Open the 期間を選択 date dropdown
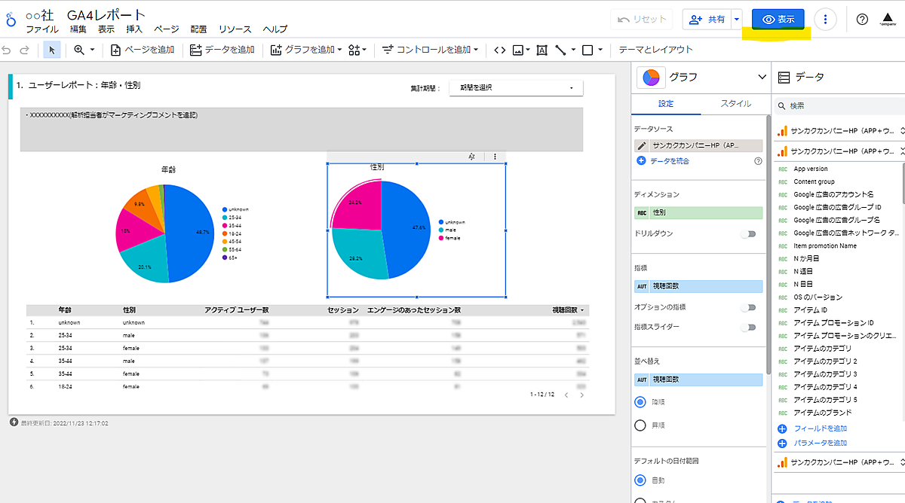The image size is (905, 503). point(516,88)
